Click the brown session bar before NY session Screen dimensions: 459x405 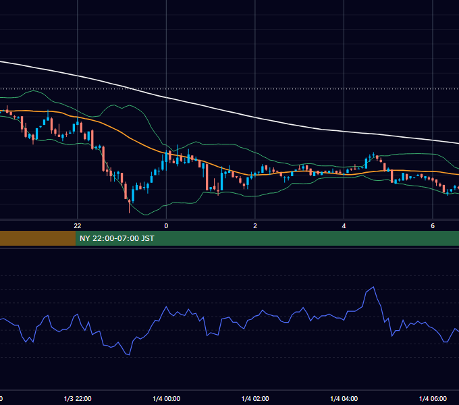(38, 238)
